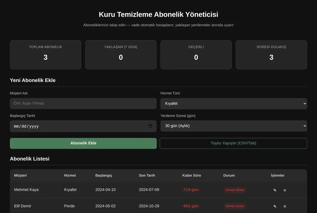317x213 pixels.
Task: Click the start date 2024-04-10
Action: [x=105, y=190]
